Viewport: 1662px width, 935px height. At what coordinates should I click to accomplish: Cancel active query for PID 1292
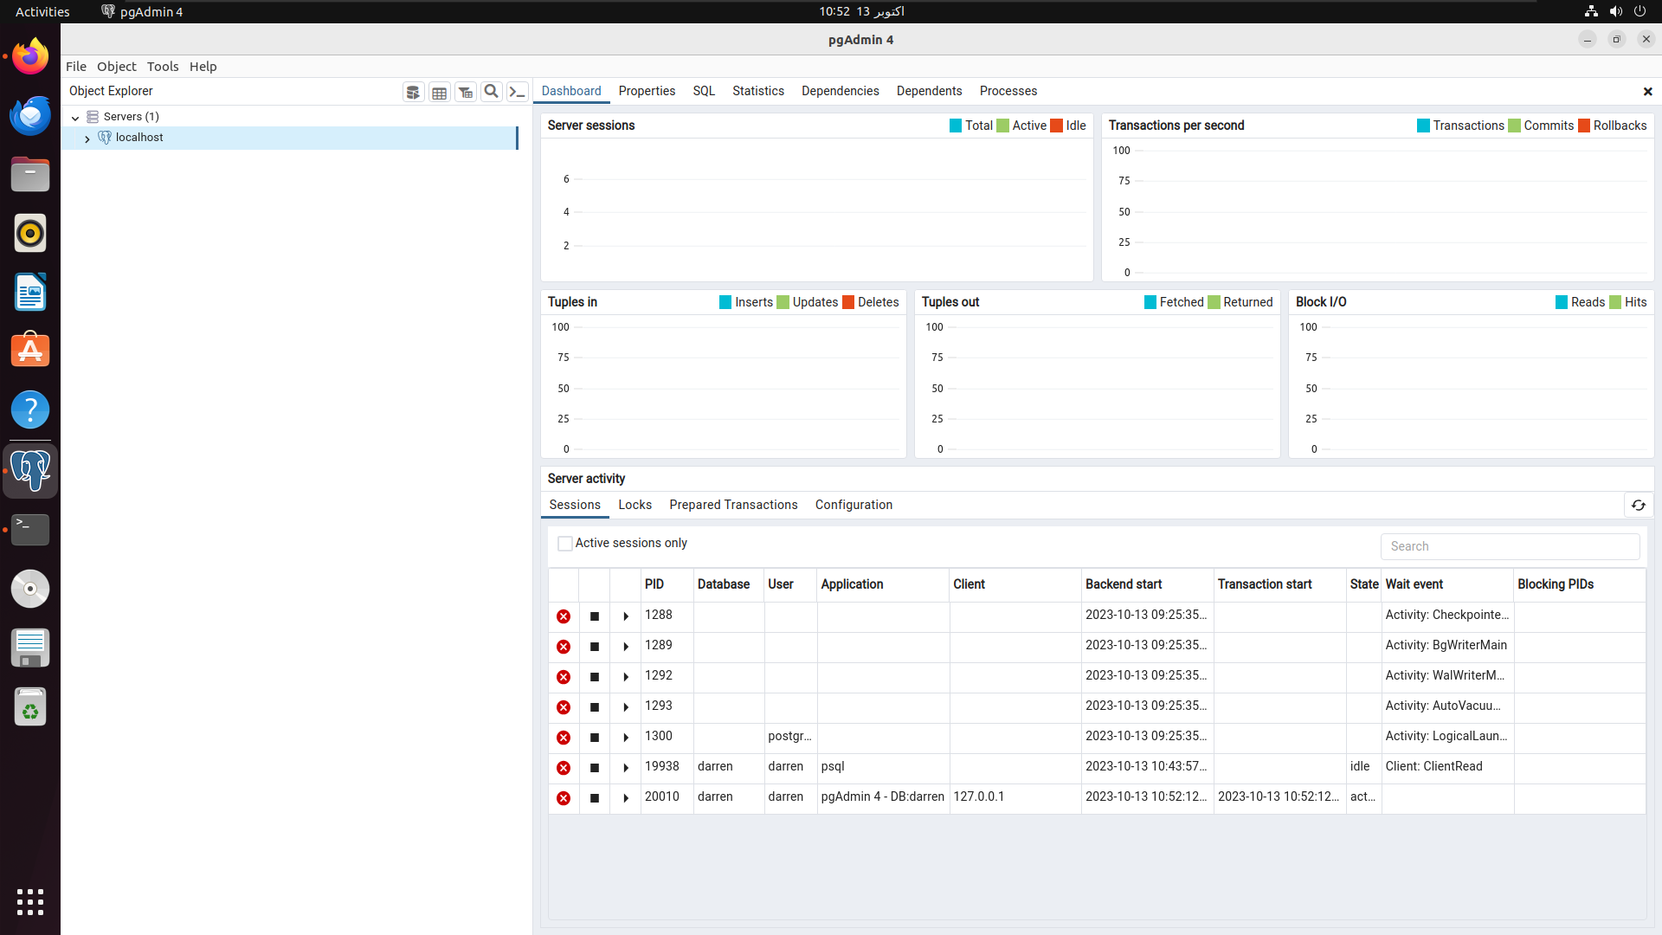pyautogui.click(x=595, y=677)
